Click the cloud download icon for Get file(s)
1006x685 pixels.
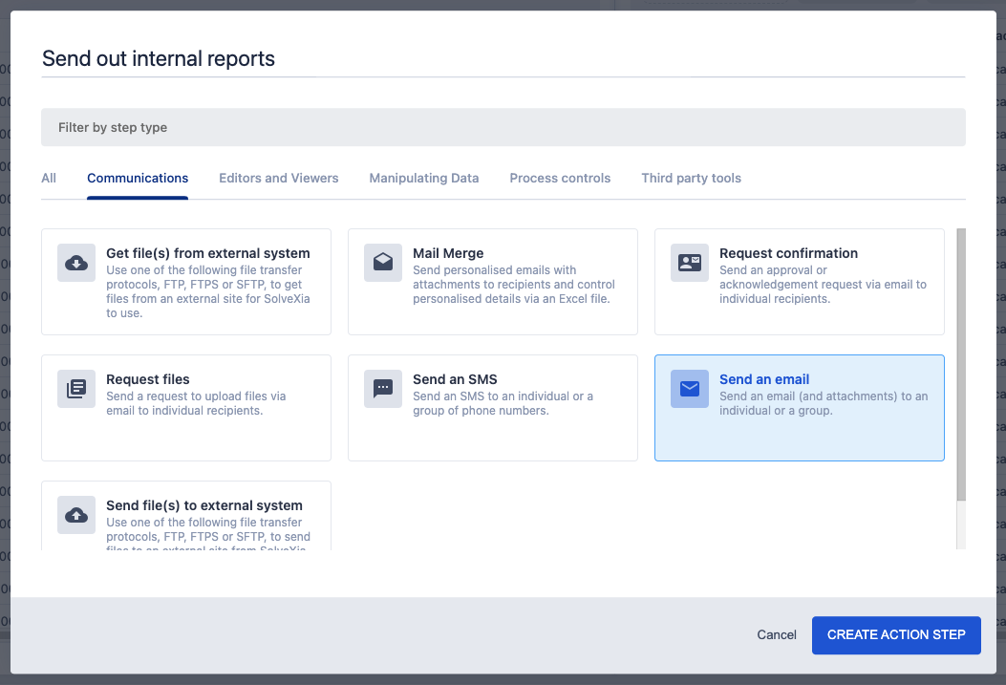(x=76, y=263)
